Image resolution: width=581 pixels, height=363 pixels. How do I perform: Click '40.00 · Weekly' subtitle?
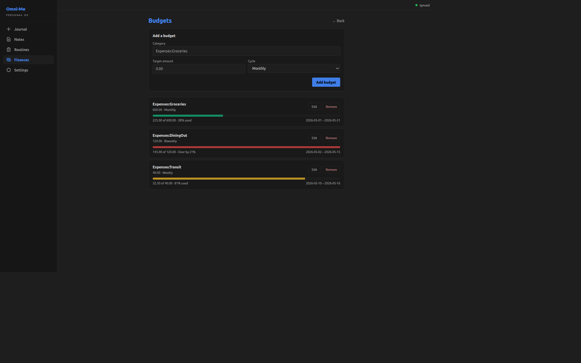click(163, 173)
